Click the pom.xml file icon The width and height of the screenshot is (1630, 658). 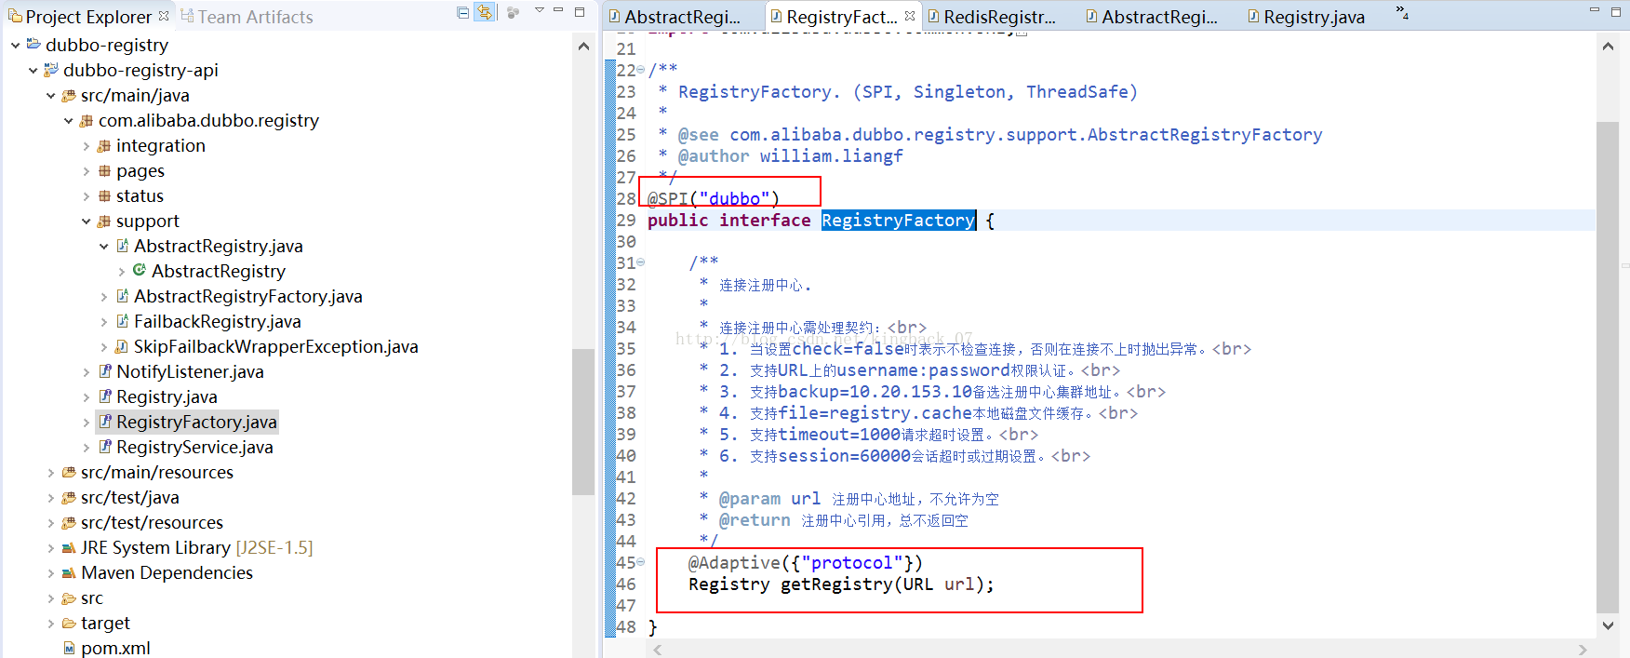coord(69,648)
